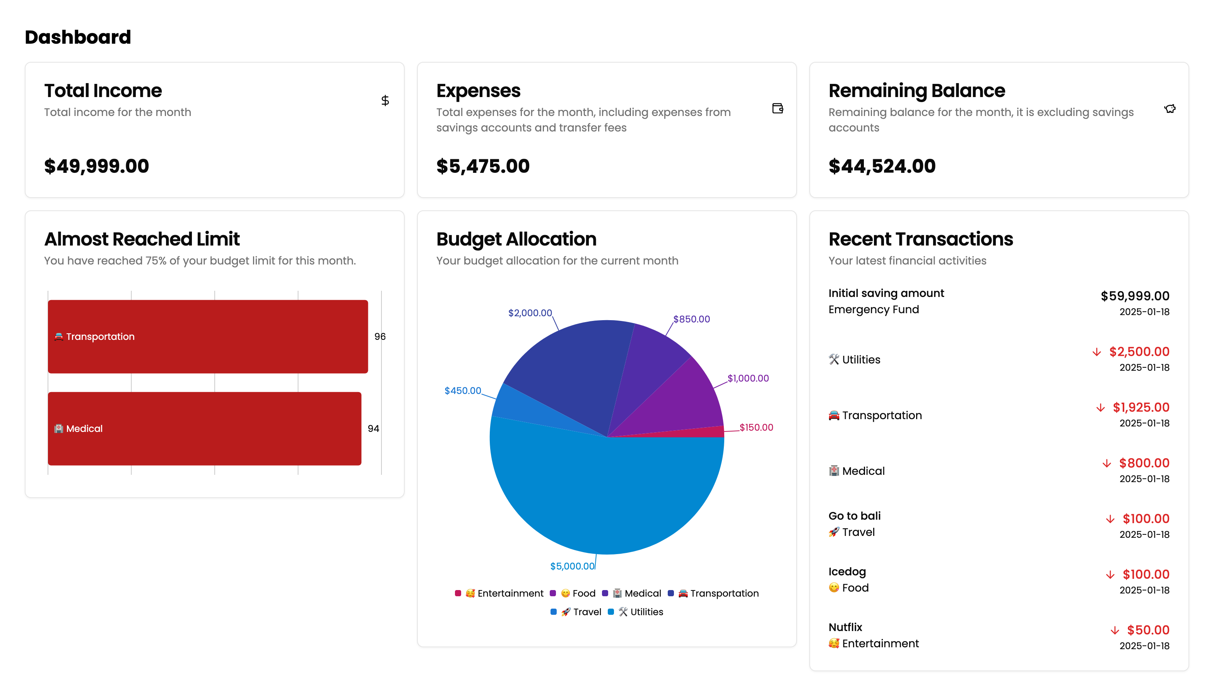Click the $5,475.00 expenses value
1214x696 pixels.
point(483,166)
